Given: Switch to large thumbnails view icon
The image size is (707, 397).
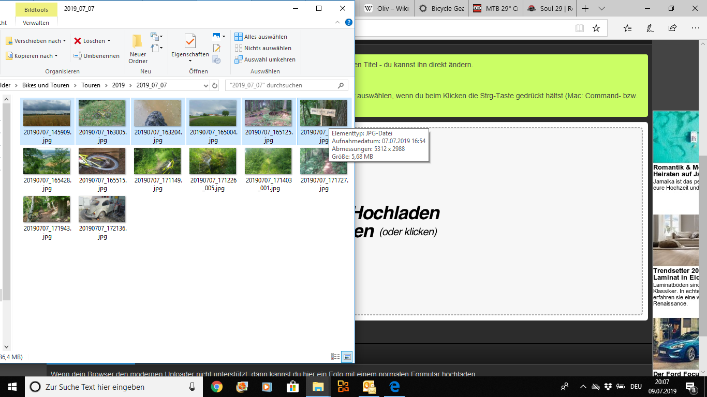Looking at the screenshot, I should pos(347,357).
